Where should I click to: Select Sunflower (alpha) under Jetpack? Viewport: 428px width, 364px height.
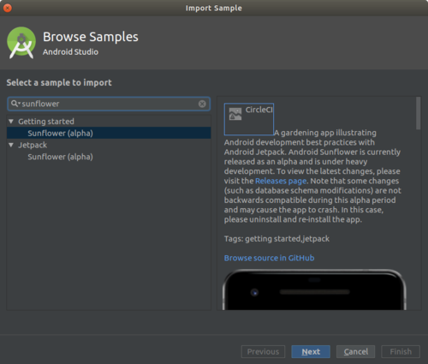pos(109,157)
